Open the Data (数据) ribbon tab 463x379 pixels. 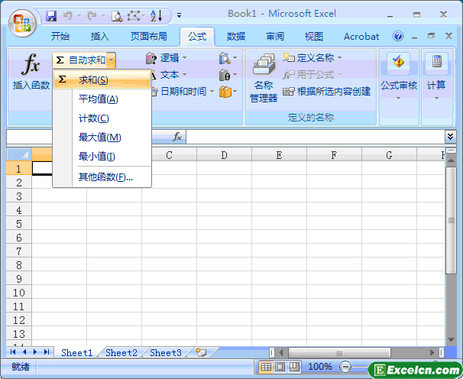click(x=236, y=36)
